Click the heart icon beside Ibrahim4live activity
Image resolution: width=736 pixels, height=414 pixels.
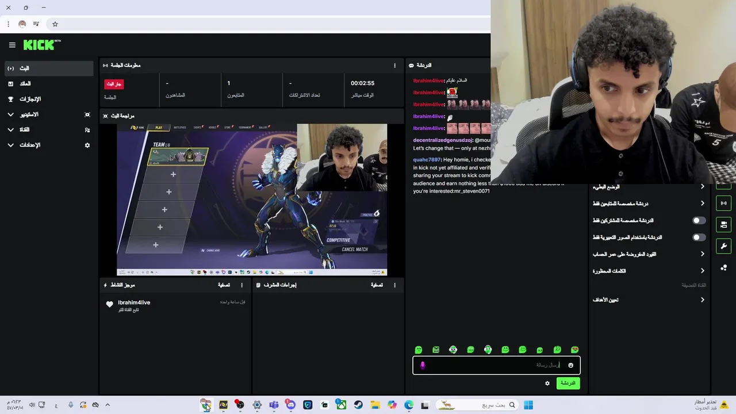pos(110,304)
